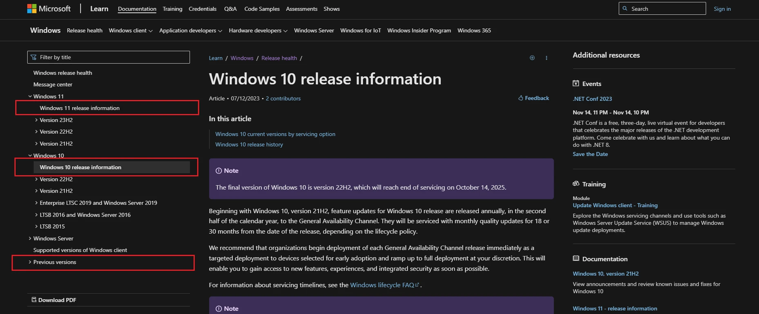Click the search magnifier icon

point(625,9)
